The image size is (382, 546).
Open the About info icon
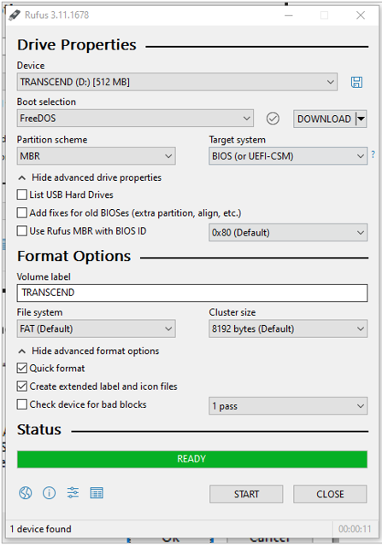tap(49, 493)
